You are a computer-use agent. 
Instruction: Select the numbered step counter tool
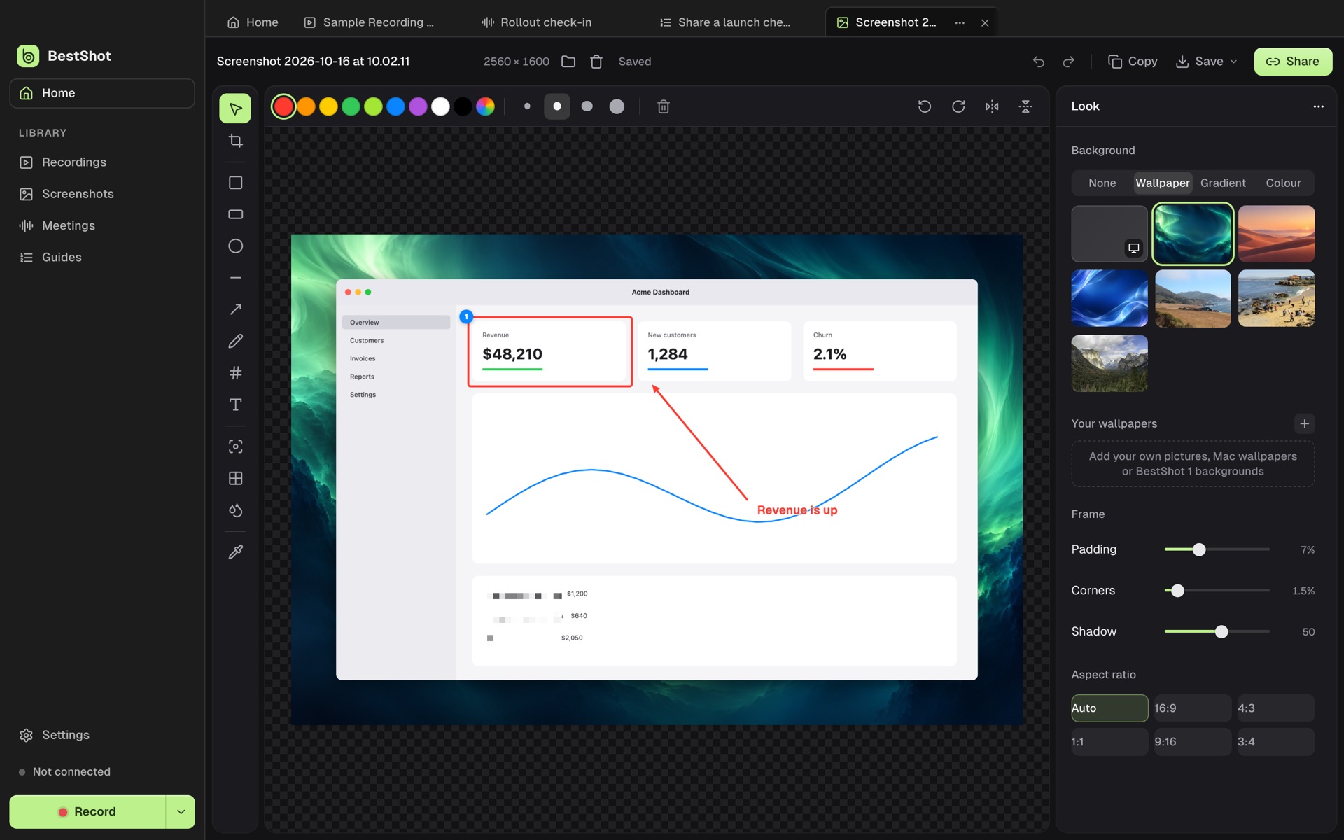pyautogui.click(x=235, y=373)
